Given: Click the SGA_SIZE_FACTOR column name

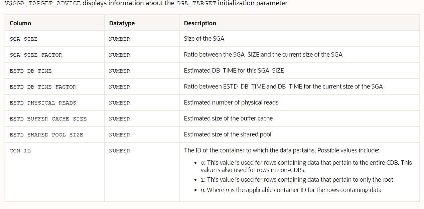Looking at the screenshot, I should 36,55.
